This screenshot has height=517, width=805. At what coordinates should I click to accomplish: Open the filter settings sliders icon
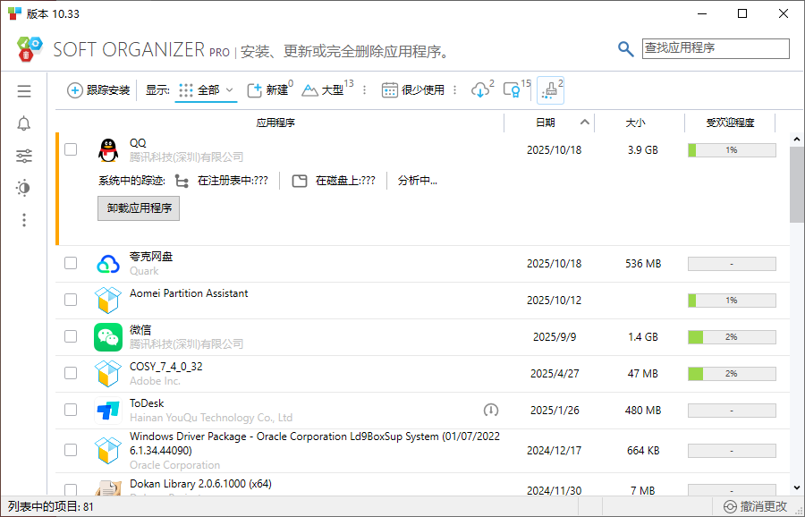point(24,155)
